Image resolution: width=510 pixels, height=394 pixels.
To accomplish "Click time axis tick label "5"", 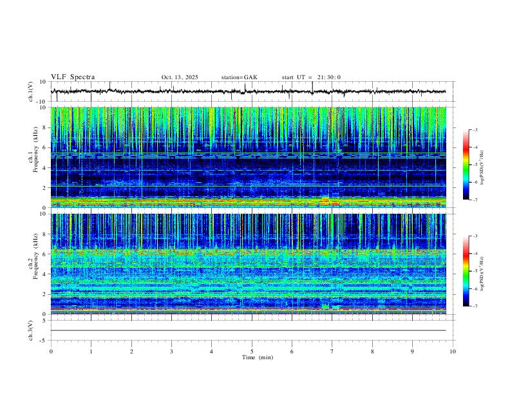I will pos(252,352).
